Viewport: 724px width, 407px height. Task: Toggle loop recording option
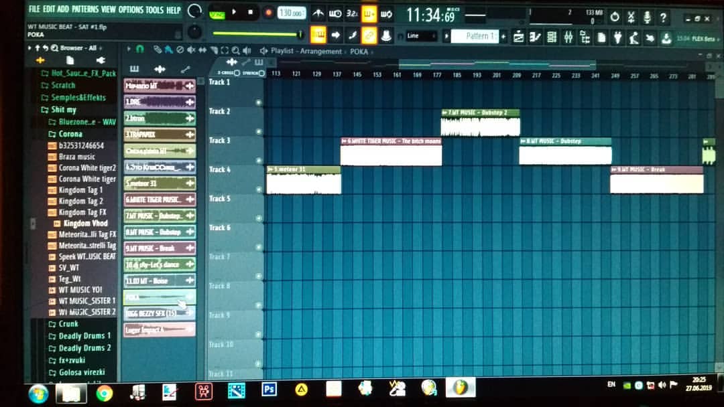tap(387, 14)
